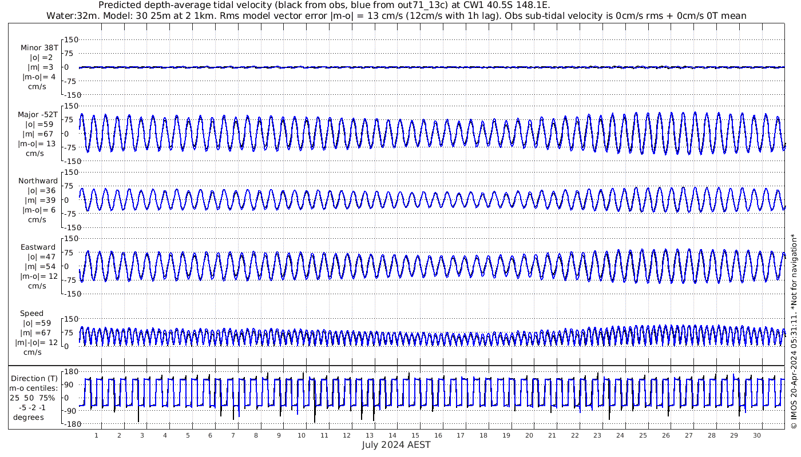This screenshot has width=801, height=457.
Task: Click the 'Eastward' panel label
Action: pyautogui.click(x=38, y=247)
